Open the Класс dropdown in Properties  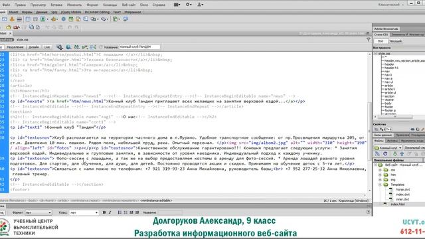point(84,212)
